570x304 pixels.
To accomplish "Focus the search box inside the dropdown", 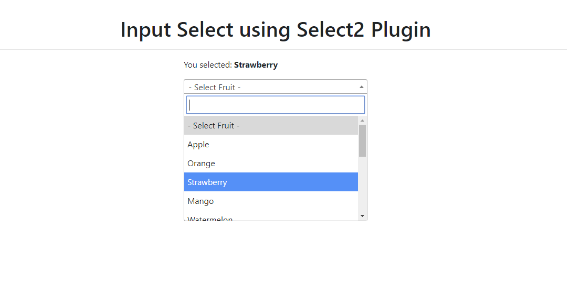I will [x=276, y=105].
